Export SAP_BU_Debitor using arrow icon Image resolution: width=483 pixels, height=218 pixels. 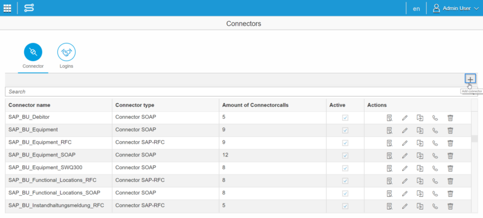point(420,118)
